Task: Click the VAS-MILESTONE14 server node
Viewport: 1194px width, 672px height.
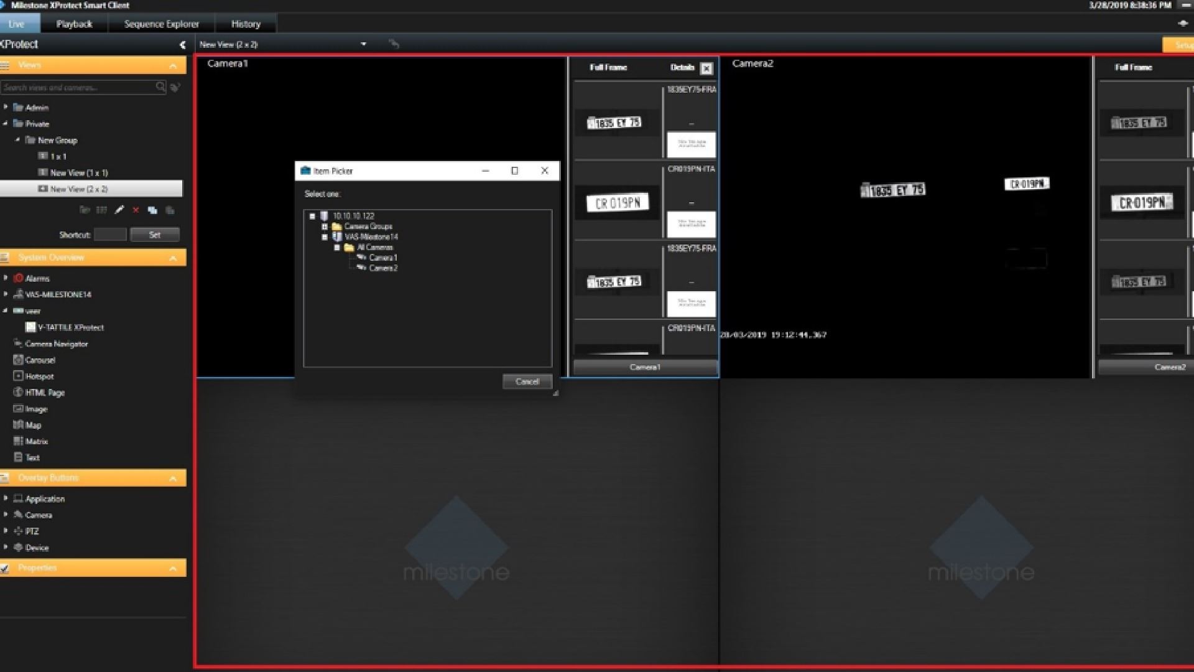Action: pyautogui.click(x=58, y=294)
